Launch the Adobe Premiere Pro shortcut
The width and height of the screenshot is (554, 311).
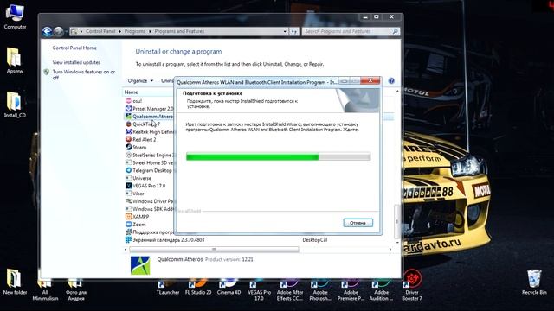click(351, 290)
